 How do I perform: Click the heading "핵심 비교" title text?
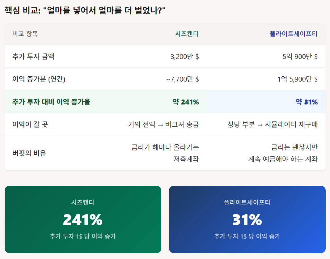click(x=85, y=11)
